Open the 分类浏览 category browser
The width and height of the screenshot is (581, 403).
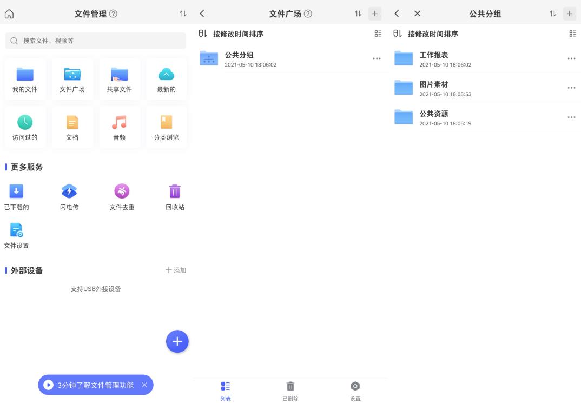point(166,127)
